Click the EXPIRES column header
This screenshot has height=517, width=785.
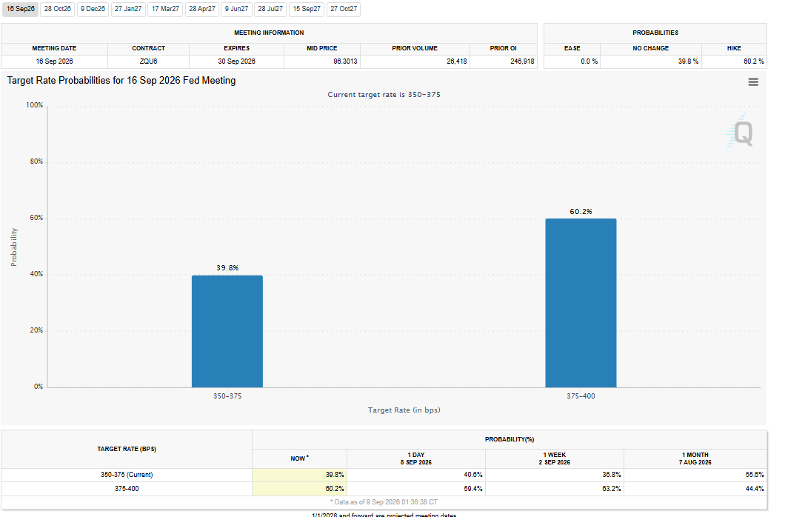(x=236, y=49)
